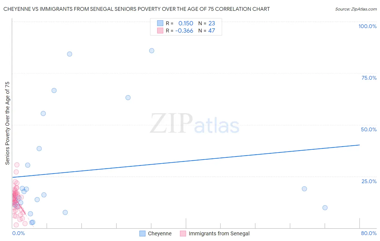Click the blue swatch beside R = 0.150
This screenshot has height=241, width=380.
[160, 23]
